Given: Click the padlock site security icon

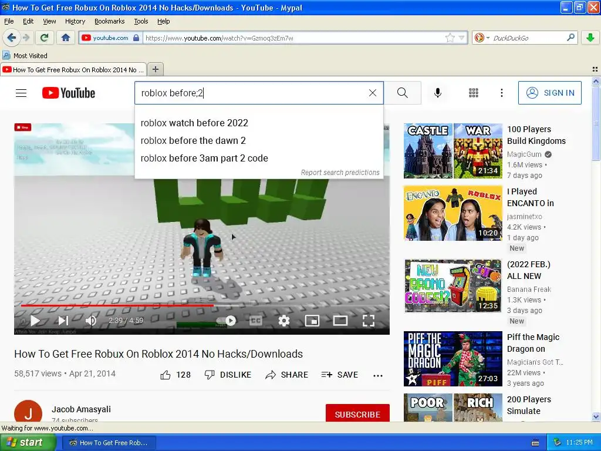Looking at the screenshot, I should tap(136, 38).
